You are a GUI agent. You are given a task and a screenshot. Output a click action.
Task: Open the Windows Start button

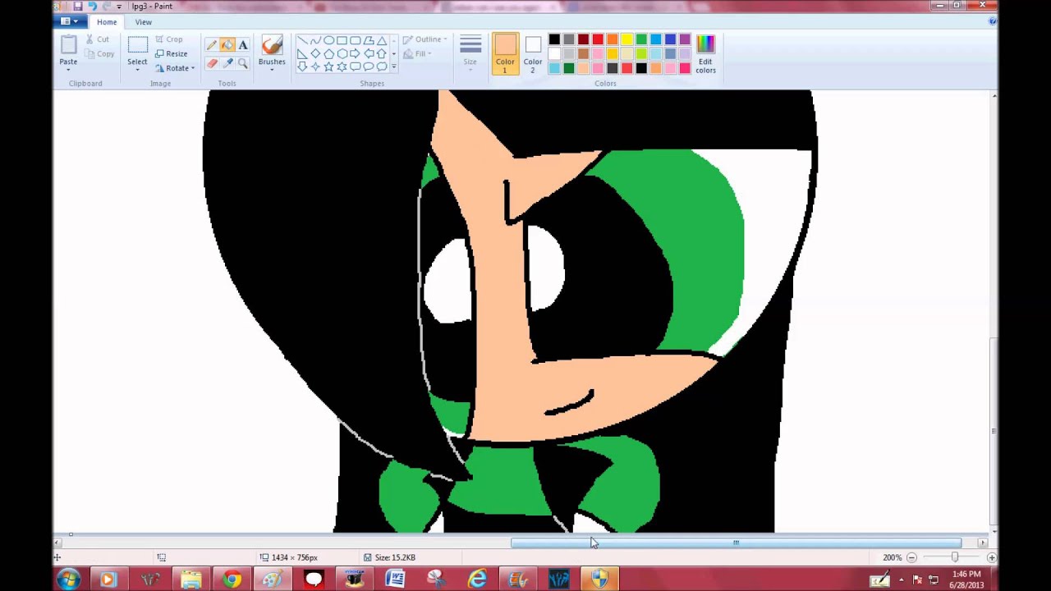pos(68,580)
